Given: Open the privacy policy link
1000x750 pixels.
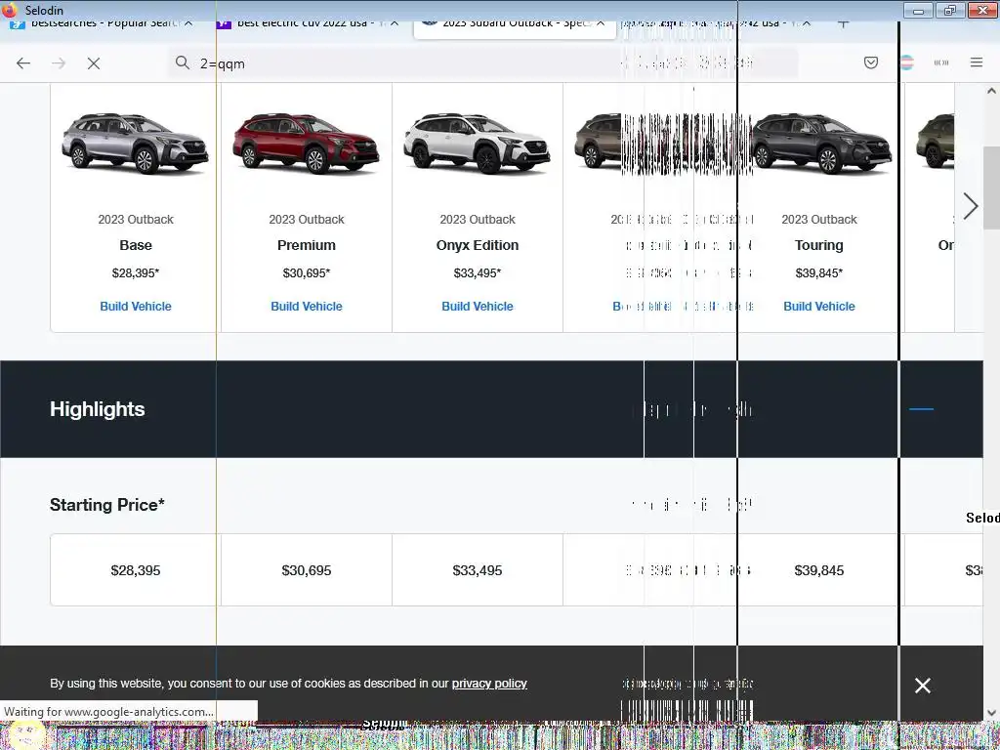Looking at the screenshot, I should pos(489,684).
